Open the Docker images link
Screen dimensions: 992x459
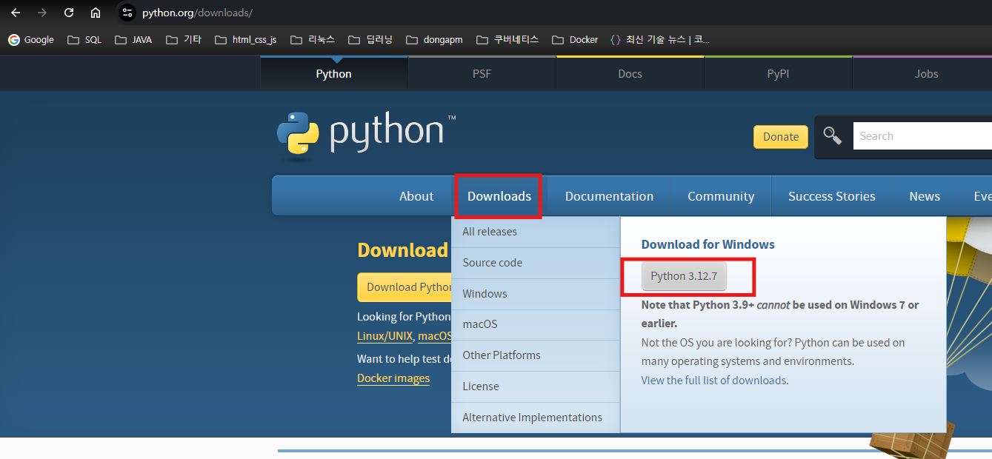coord(393,378)
